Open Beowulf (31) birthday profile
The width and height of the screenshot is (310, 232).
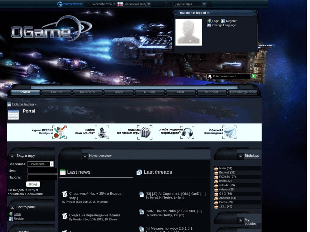point(227,172)
